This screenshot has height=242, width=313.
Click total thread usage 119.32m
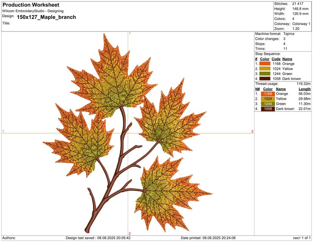pyautogui.click(x=304, y=84)
